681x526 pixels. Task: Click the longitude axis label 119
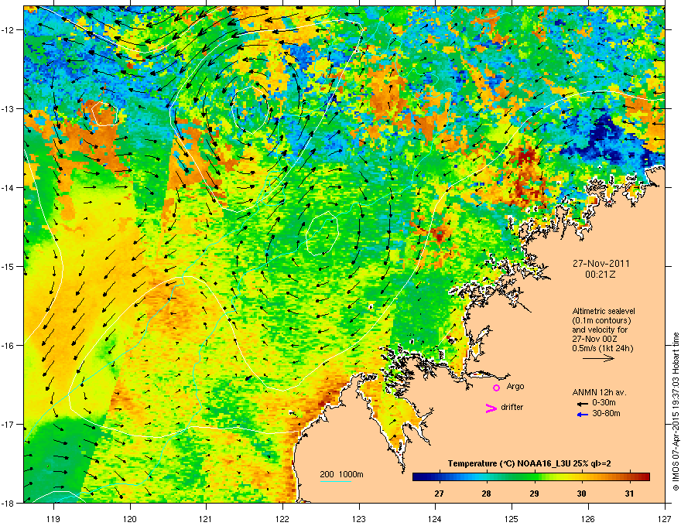coord(53,518)
